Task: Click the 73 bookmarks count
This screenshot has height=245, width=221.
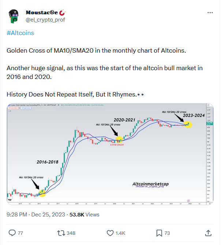Action: 168,233
